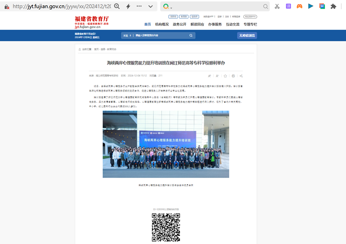Open the translate extension icon

click(288, 6)
